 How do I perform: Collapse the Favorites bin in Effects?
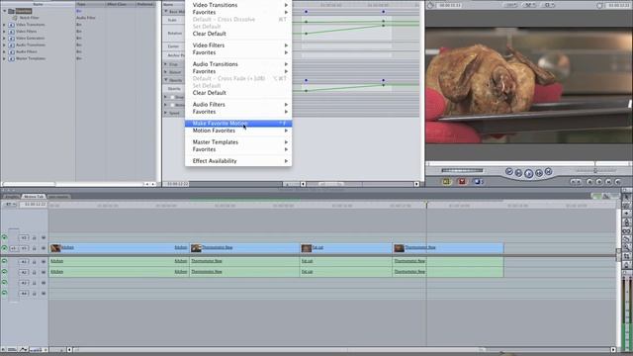tap(4, 11)
